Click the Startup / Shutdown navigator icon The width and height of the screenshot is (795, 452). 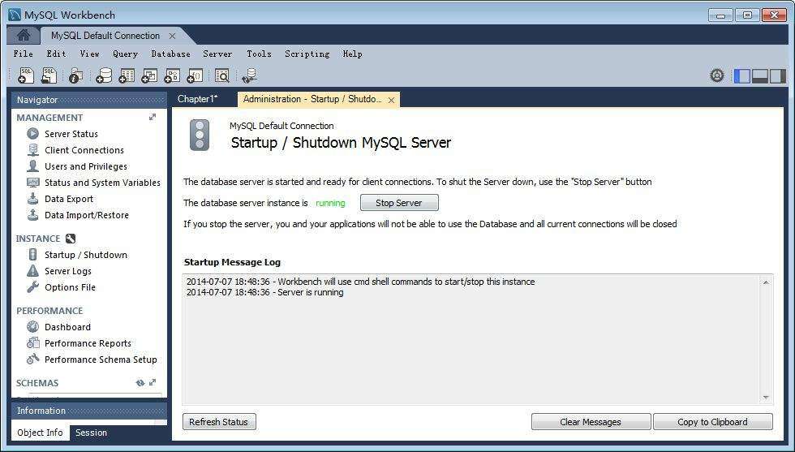[33, 255]
